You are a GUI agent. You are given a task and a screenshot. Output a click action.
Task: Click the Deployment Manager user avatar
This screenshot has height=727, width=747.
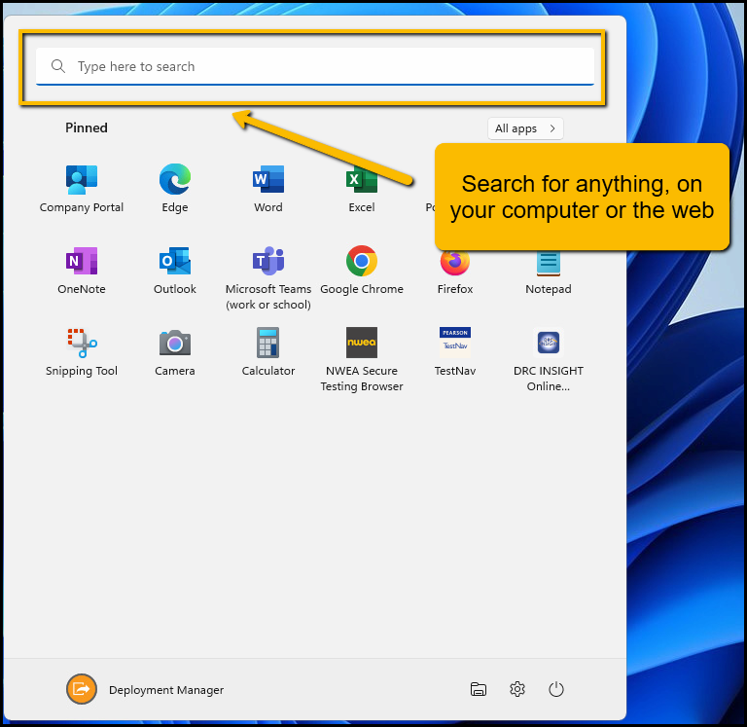tap(82, 689)
